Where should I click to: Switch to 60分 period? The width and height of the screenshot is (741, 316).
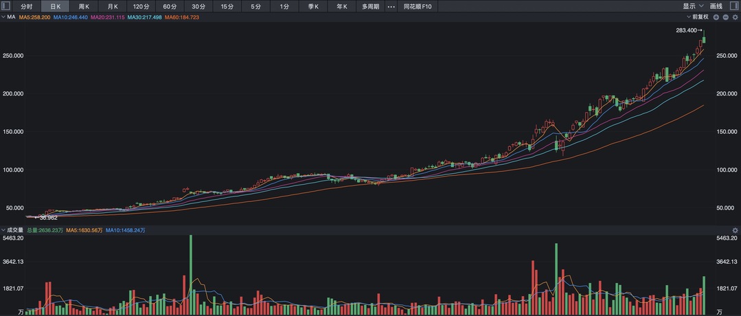point(170,7)
